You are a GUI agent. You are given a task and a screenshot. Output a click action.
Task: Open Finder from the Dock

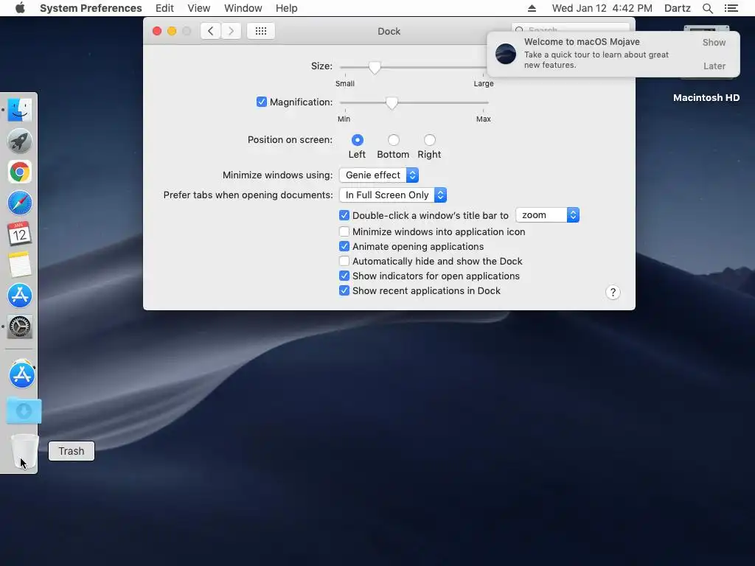20,111
